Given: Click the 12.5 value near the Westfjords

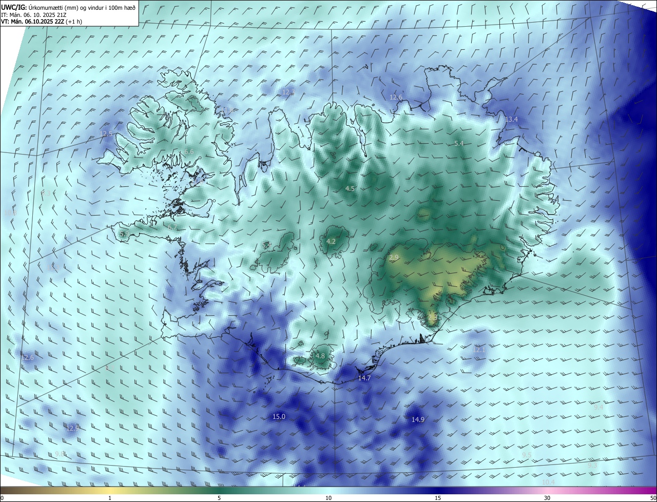Looking at the screenshot, I should coord(106,134).
